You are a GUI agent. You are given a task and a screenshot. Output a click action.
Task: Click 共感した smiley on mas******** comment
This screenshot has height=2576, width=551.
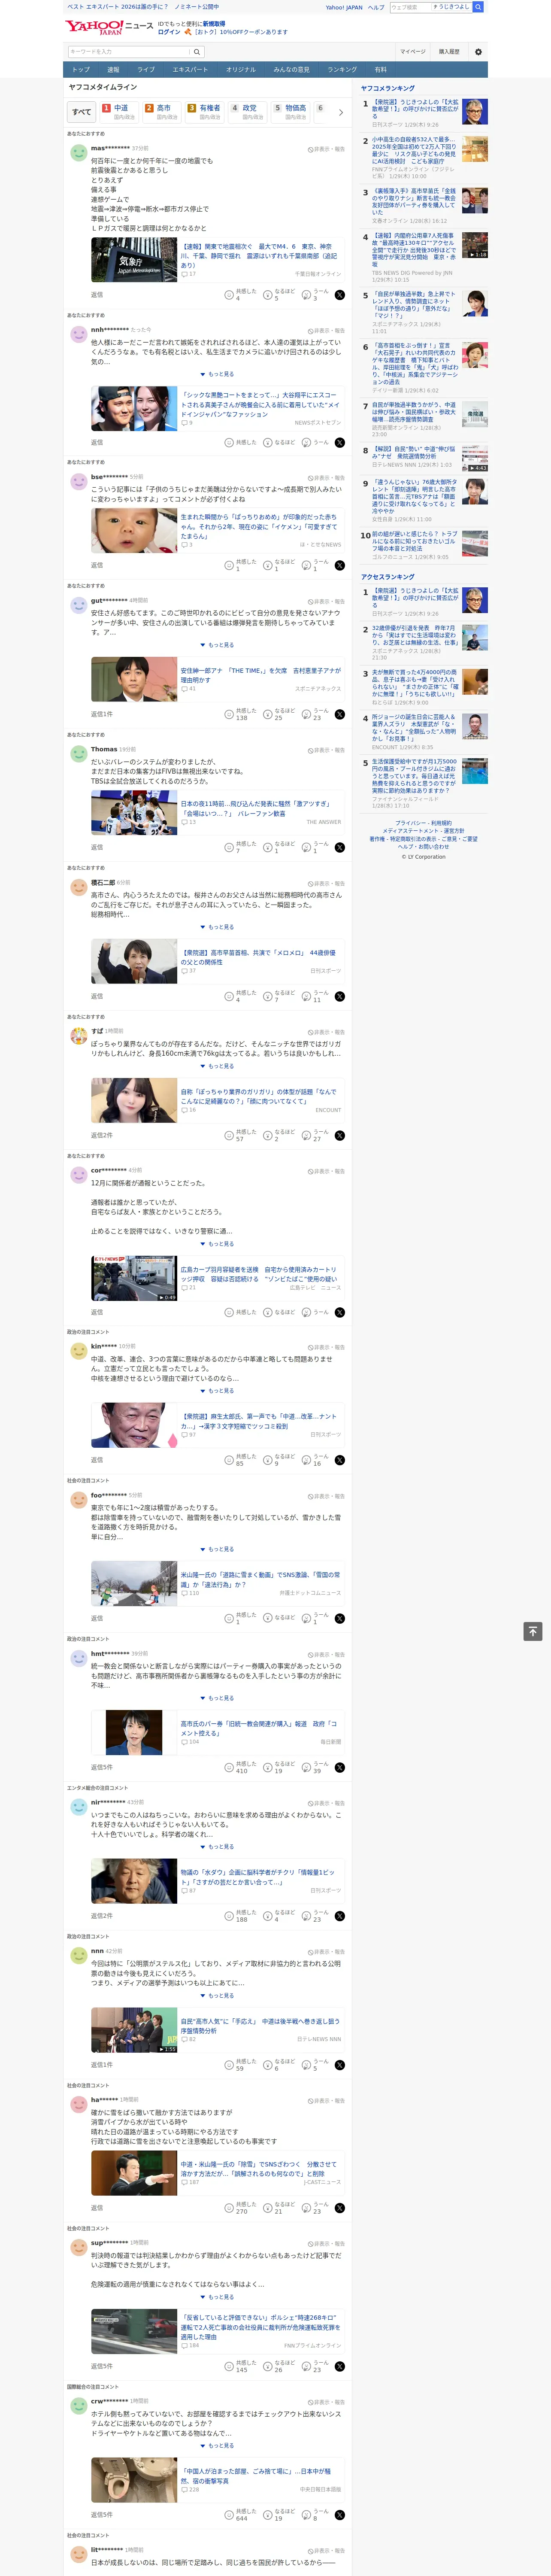click(x=229, y=295)
